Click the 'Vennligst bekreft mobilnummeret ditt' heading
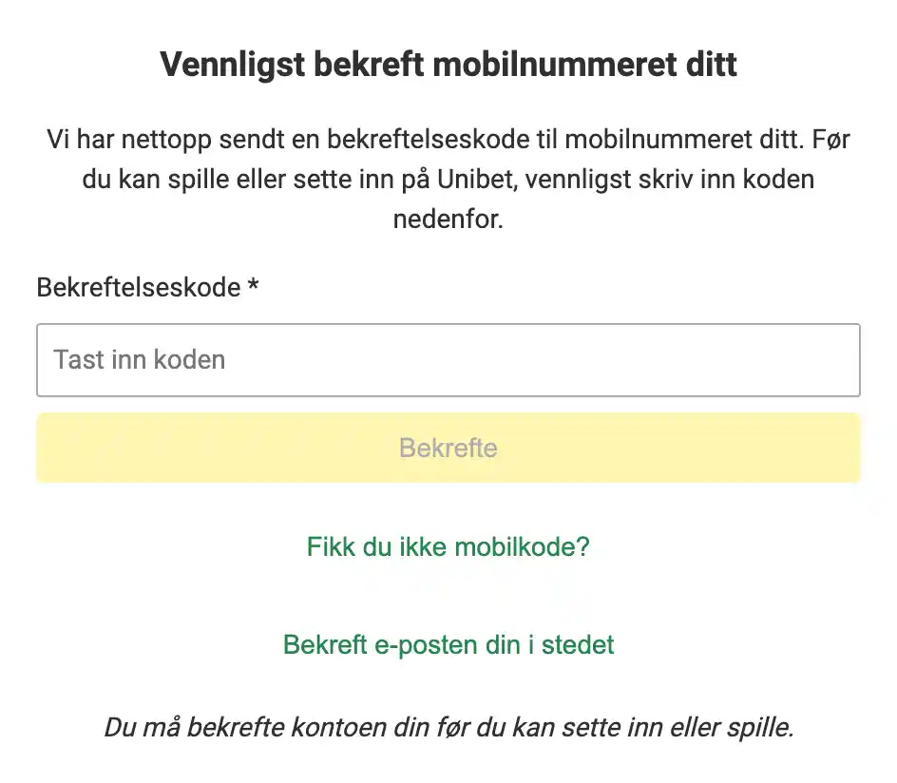The height and width of the screenshot is (783, 897). [x=448, y=63]
